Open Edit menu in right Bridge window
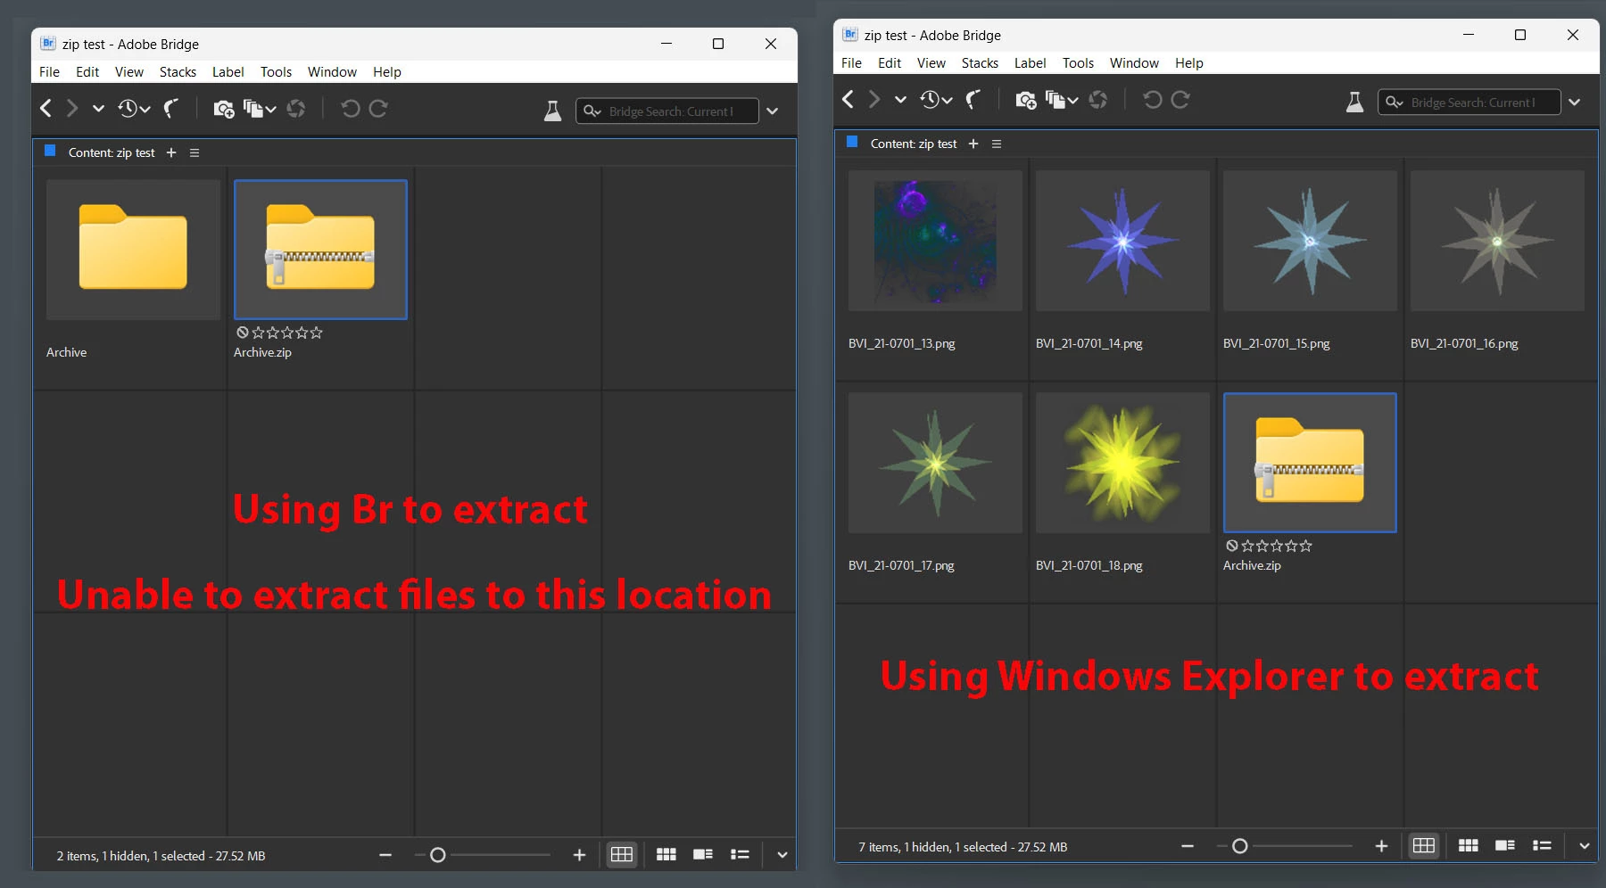The width and height of the screenshot is (1606, 888). (x=890, y=63)
